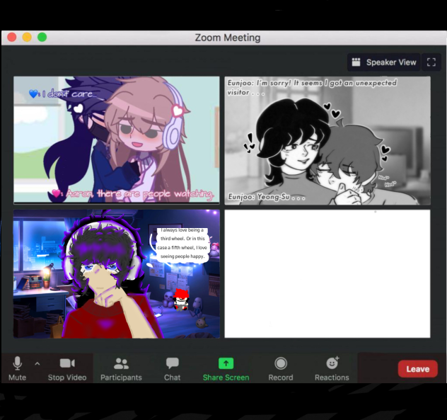
Task: Open the Reactions emoji menu
Action: click(332, 368)
